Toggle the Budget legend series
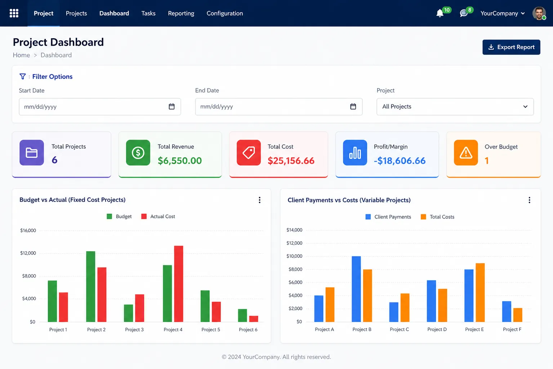The height and width of the screenshot is (369, 553). click(x=119, y=216)
